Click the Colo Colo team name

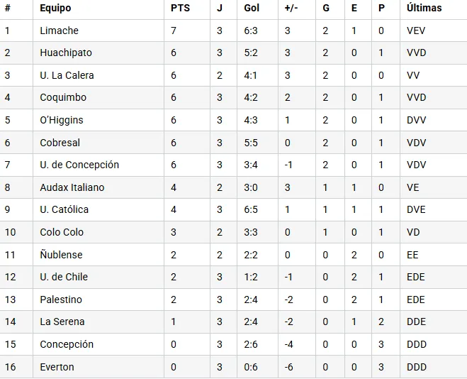click(62, 232)
